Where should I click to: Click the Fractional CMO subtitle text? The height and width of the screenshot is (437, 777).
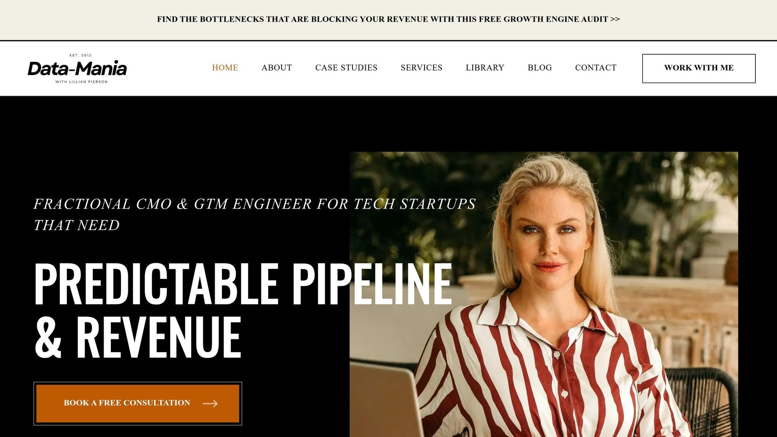click(254, 215)
